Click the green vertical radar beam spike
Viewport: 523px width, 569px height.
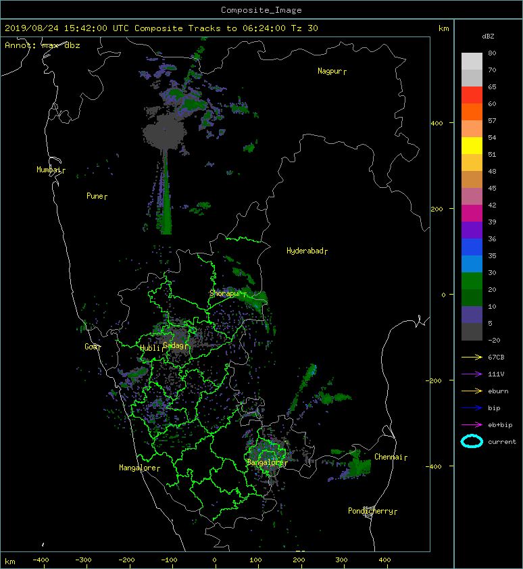[166, 192]
